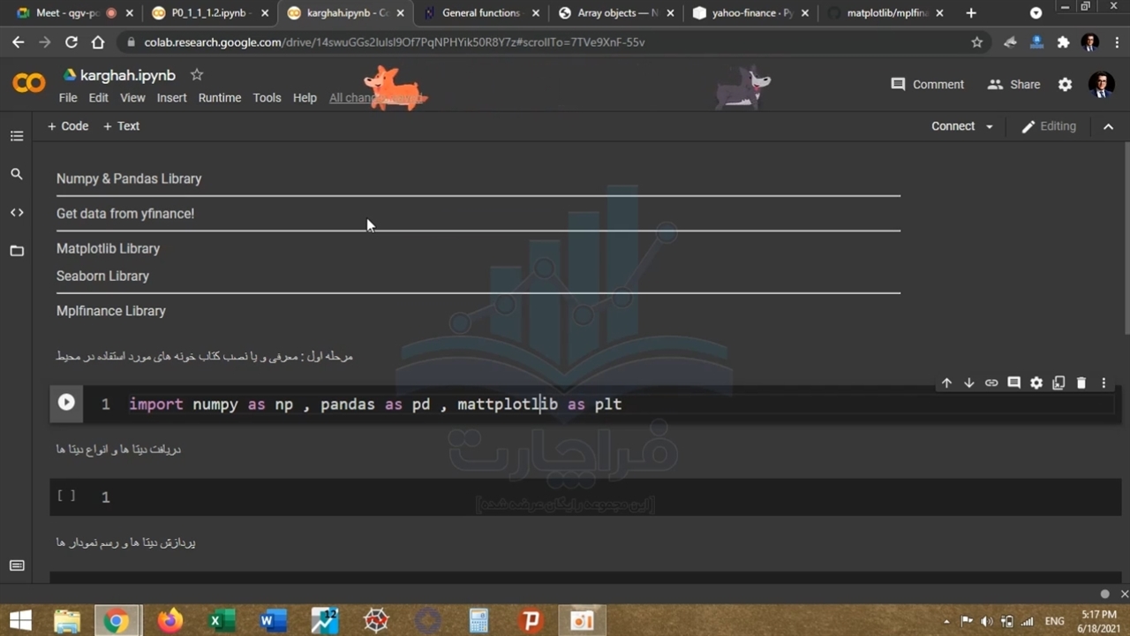Screen dimensions: 1130x636
Task: Open the find and replace search panel
Action: click(17, 174)
